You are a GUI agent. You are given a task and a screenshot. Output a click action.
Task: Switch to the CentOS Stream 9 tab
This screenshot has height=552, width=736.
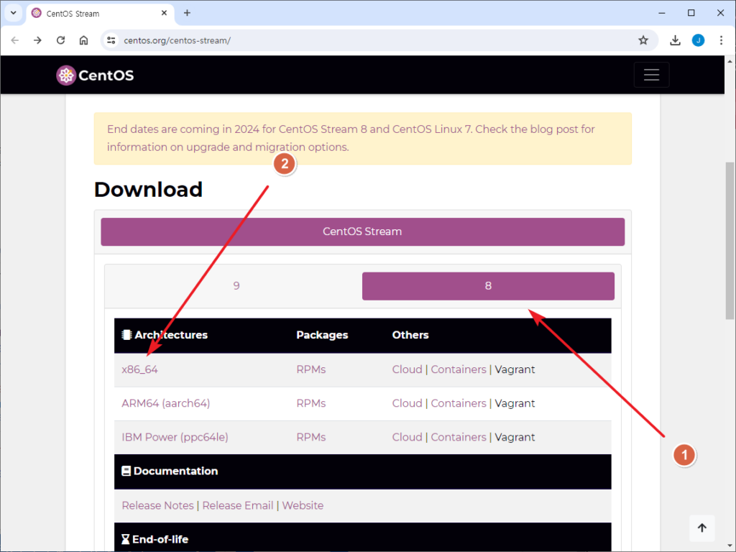236,286
